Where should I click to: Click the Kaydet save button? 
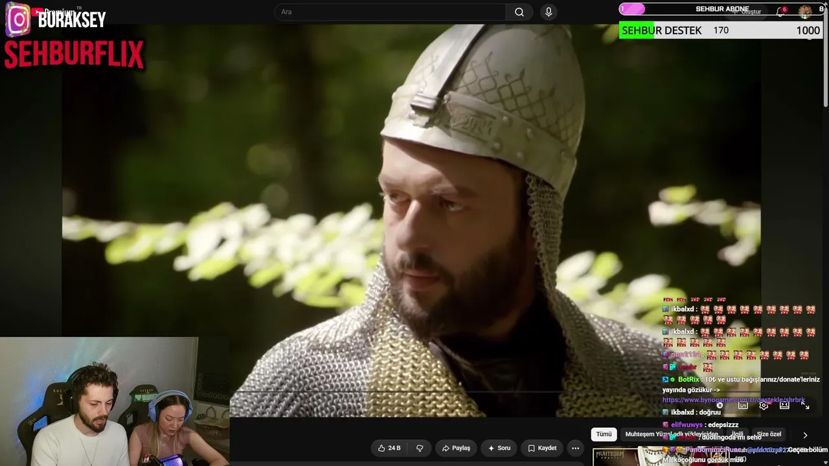(542, 448)
